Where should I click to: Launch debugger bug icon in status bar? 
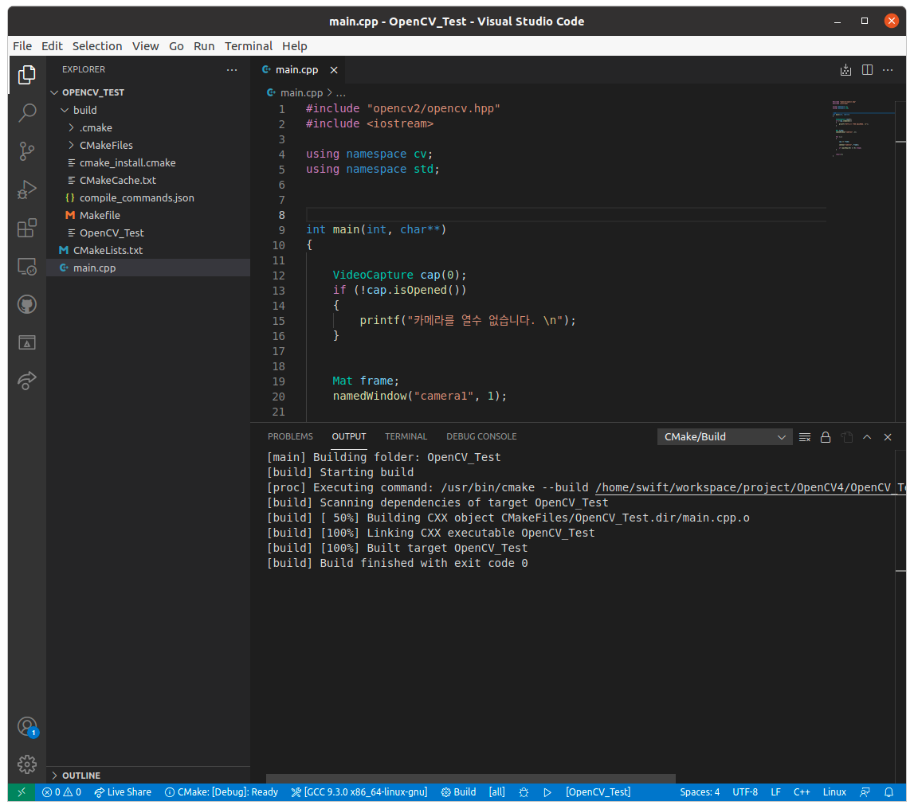[524, 792]
